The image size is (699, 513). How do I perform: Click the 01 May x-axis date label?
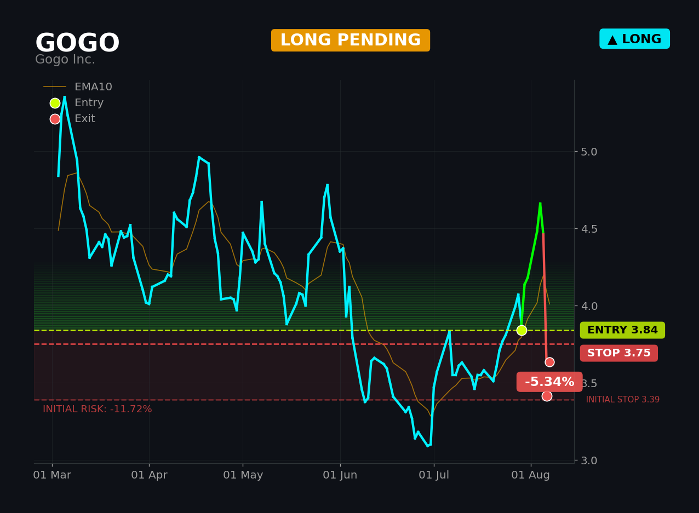tap(243, 475)
